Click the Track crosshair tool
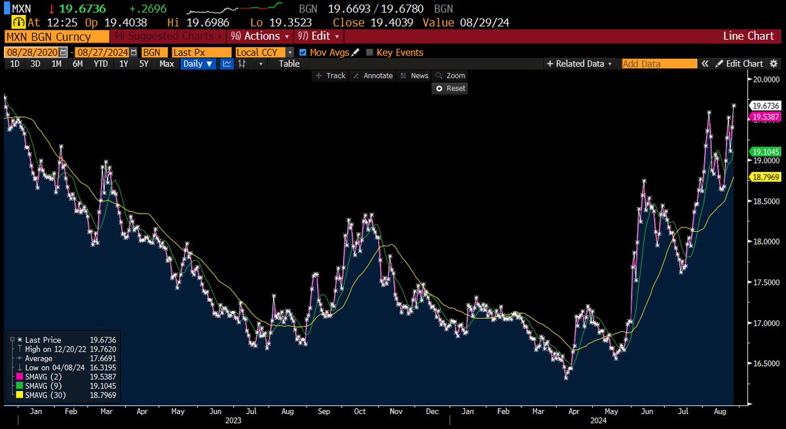Viewport: 786px width, 429px height. pos(331,76)
